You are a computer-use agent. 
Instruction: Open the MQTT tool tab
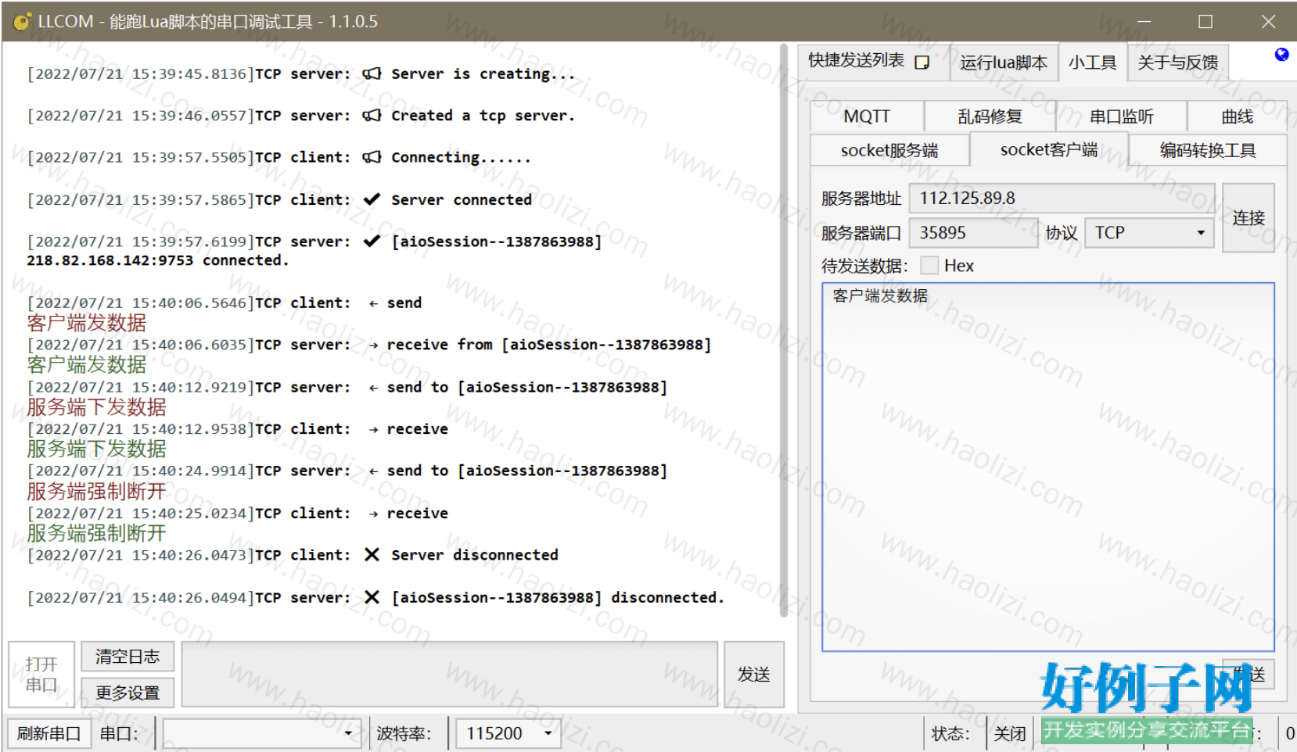pyautogui.click(x=867, y=116)
